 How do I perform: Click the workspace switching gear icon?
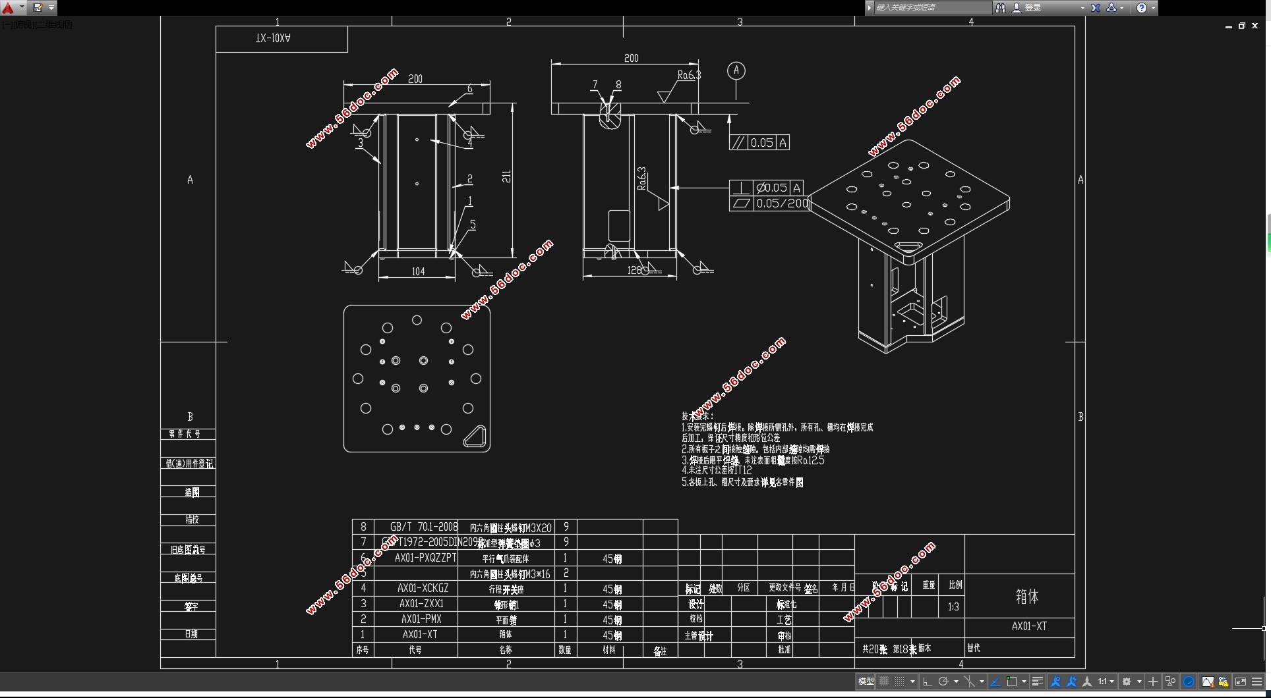1127,682
